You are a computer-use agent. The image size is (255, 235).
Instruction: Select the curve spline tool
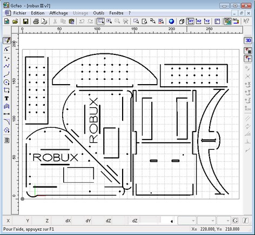tap(6, 74)
